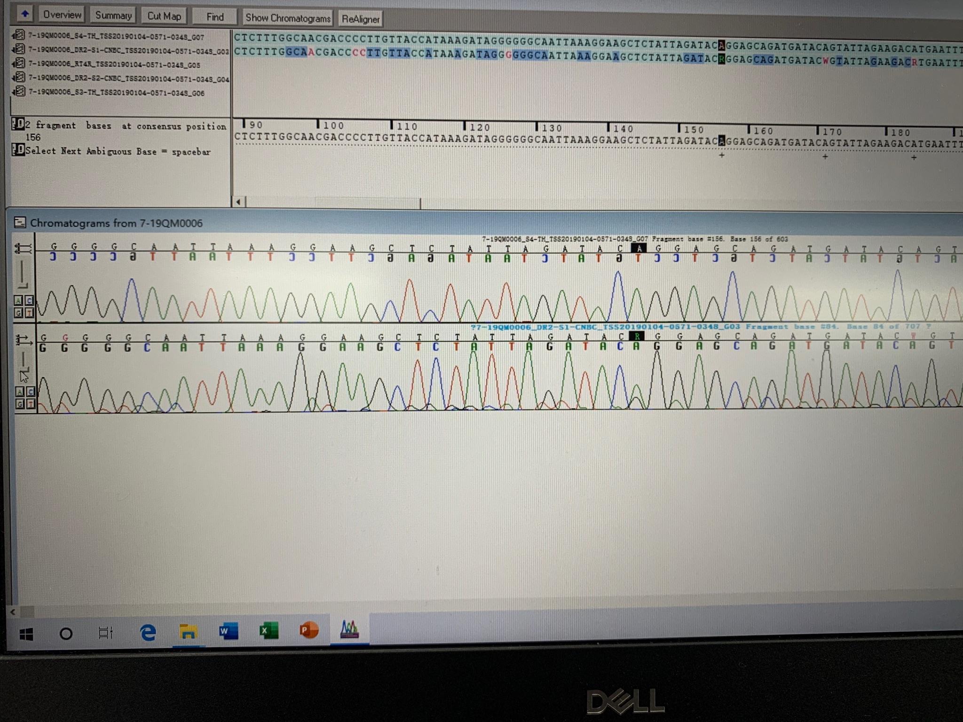The width and height of the screenshot is (963, 722).
Task: Click the Find button
Action: tap(215, 17)
